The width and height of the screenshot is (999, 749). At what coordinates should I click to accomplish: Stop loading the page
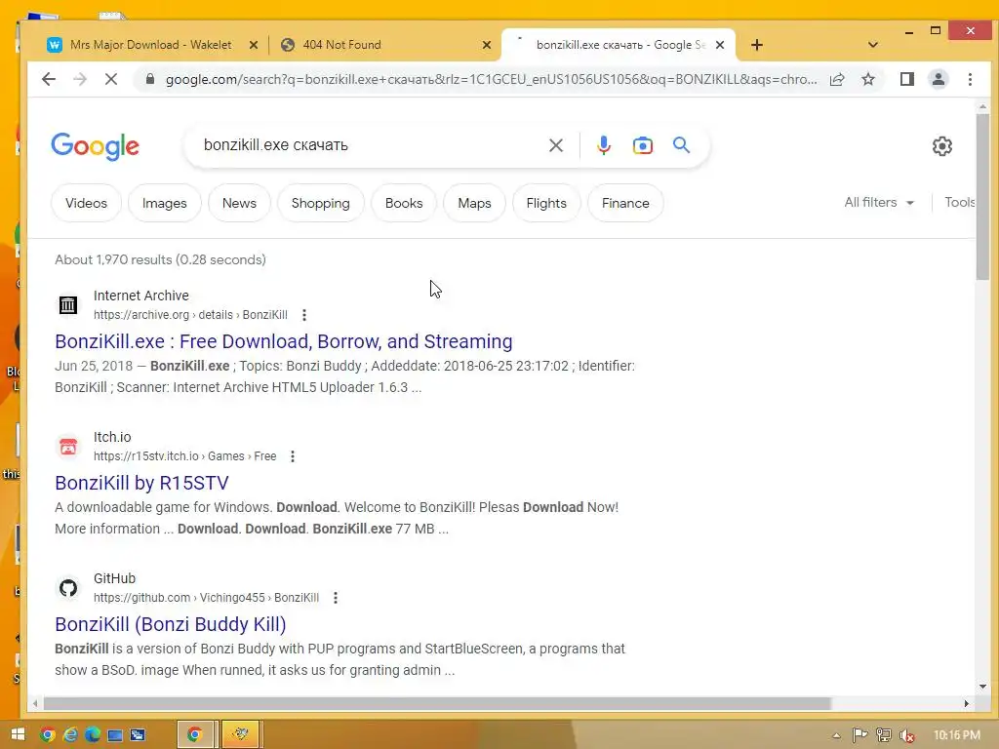click(111, 79)
